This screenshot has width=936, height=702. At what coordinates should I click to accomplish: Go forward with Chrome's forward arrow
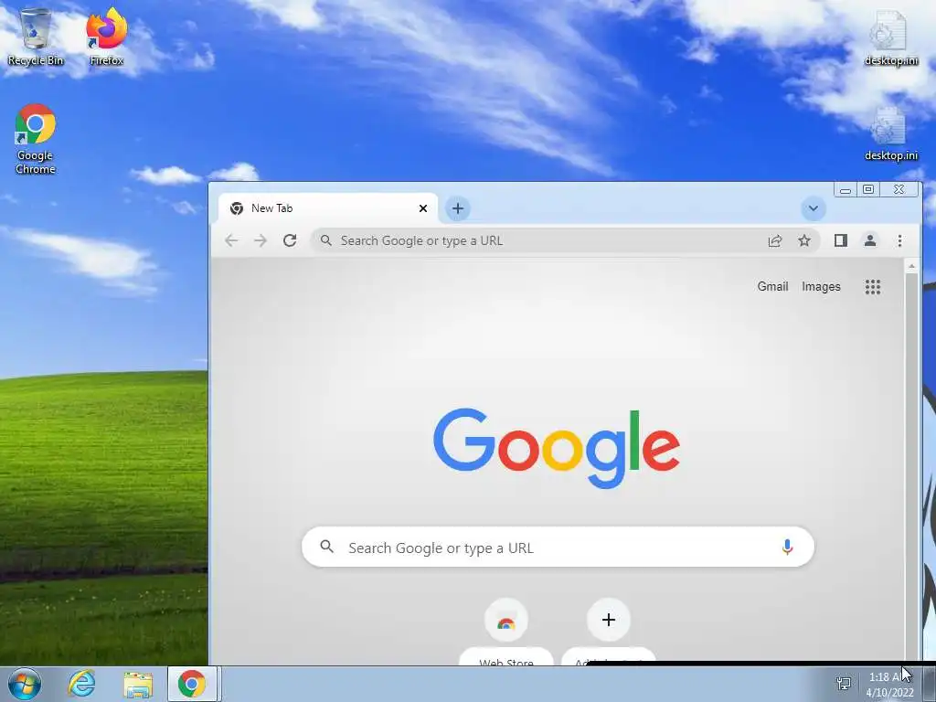click(x=261, y=240)
